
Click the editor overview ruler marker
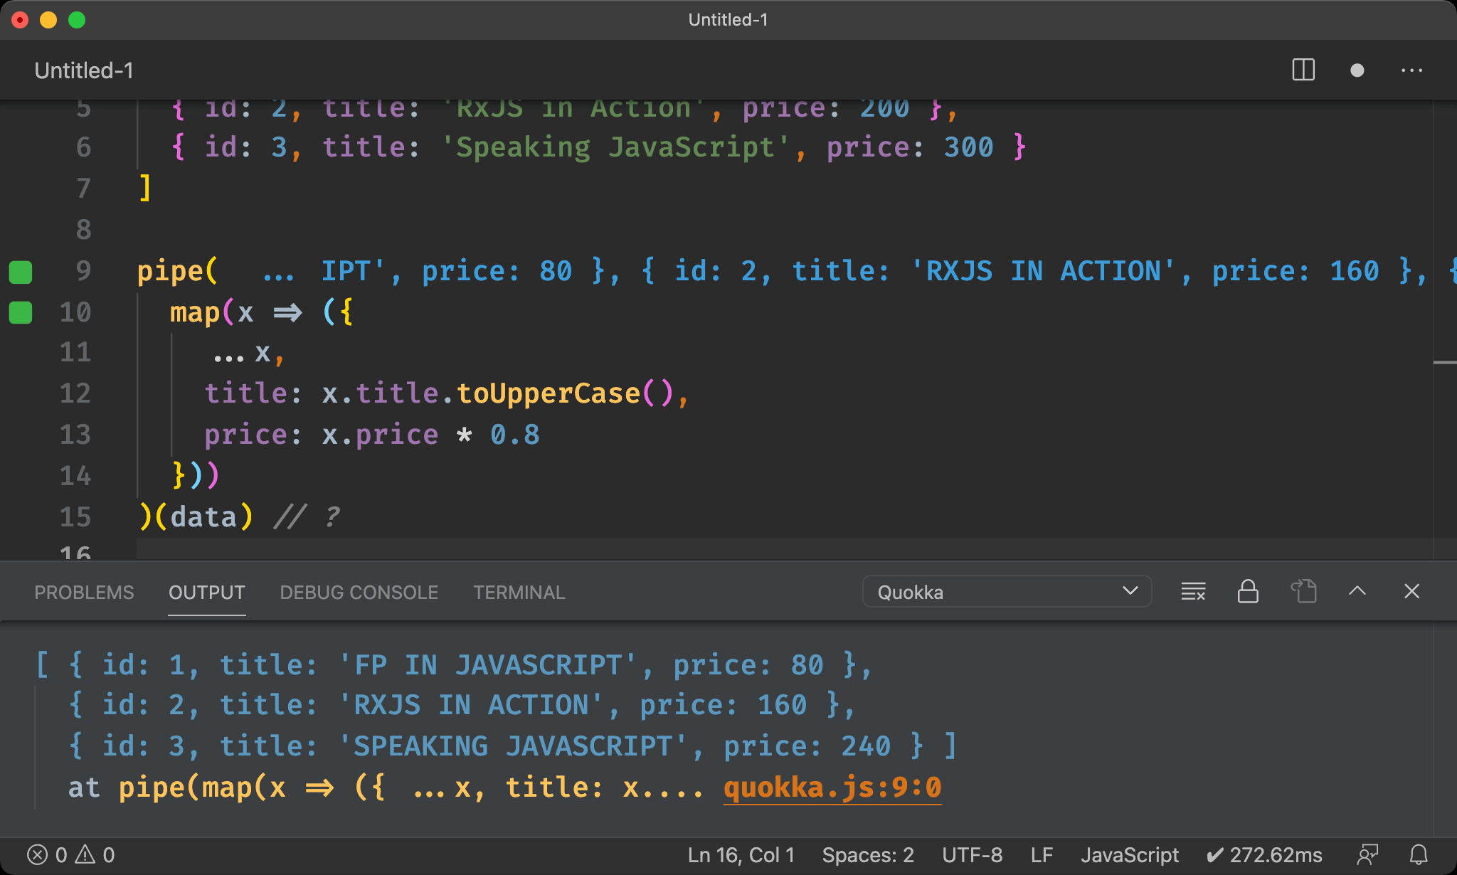[x=1445, y=363]
